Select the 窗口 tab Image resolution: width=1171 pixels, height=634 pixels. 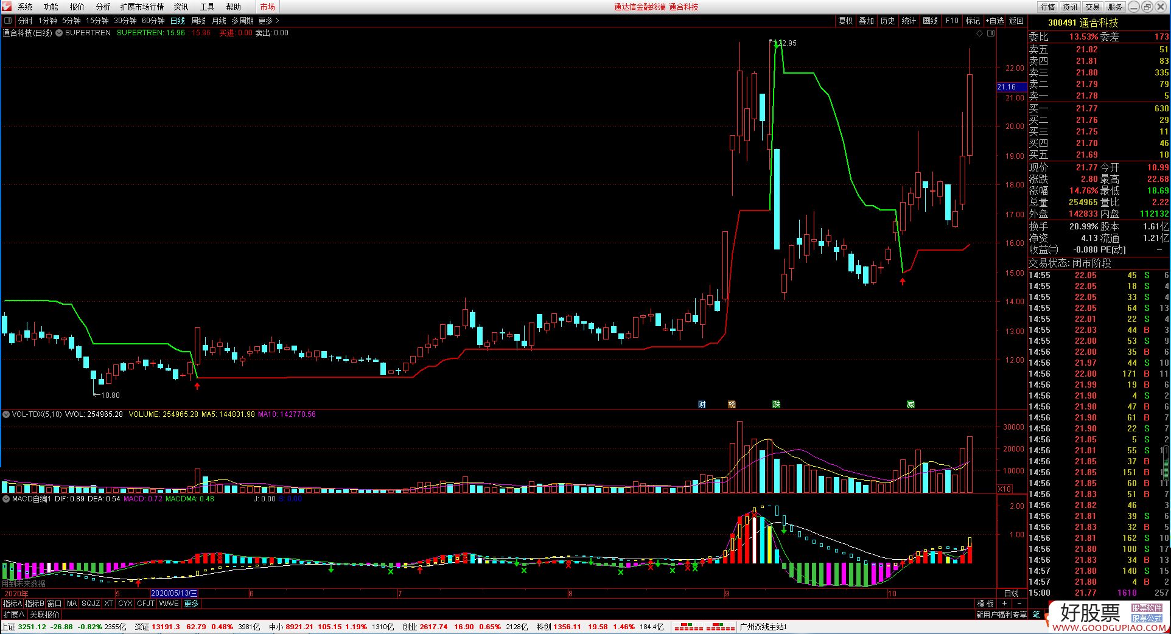click(55, 604)
